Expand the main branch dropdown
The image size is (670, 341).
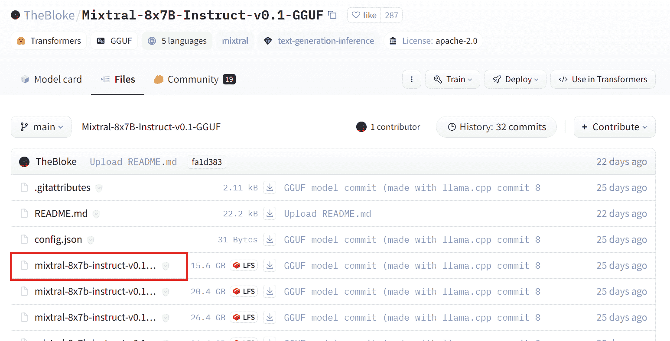click(x=41, y=127)
